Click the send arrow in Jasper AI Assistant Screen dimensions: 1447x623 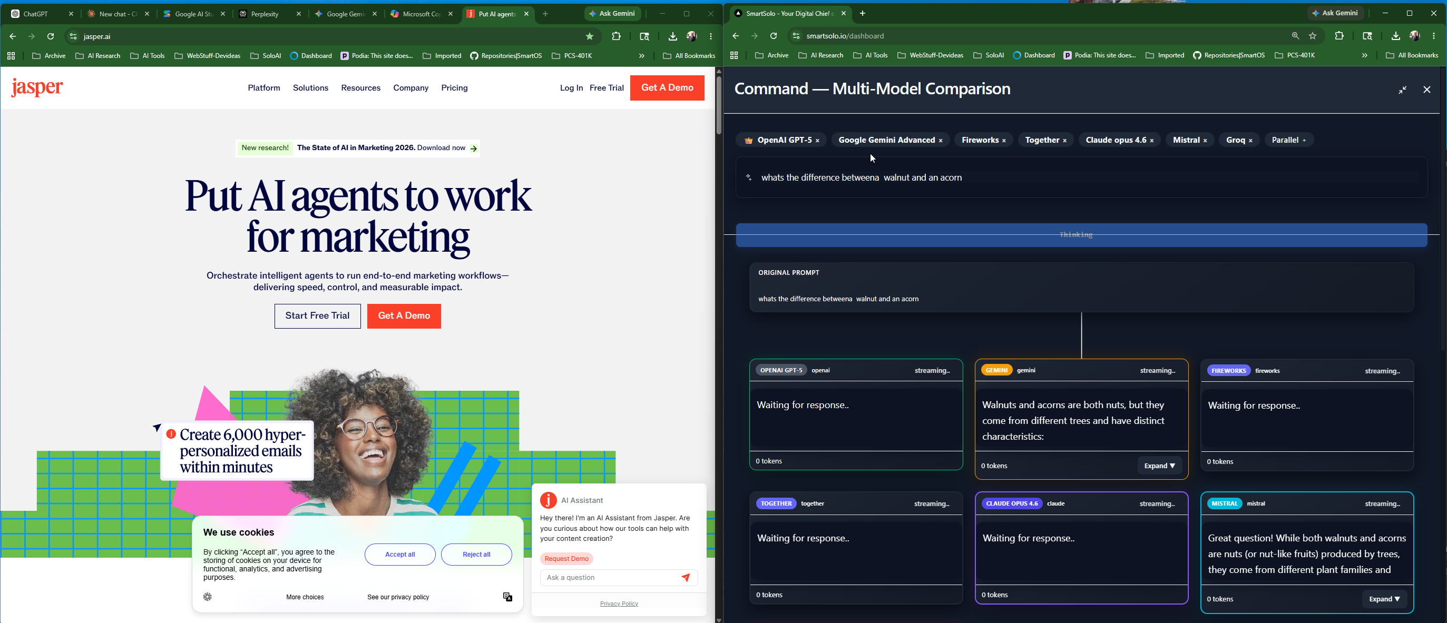686,578
